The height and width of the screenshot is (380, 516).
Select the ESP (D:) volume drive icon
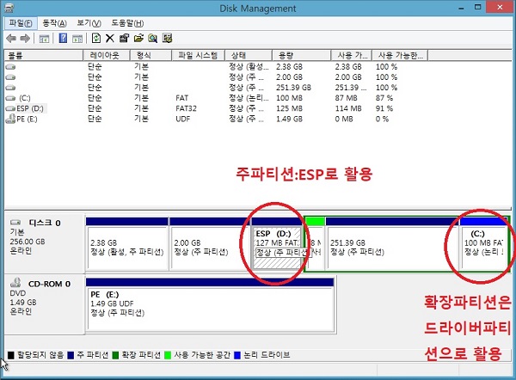[x=10, y=108]
